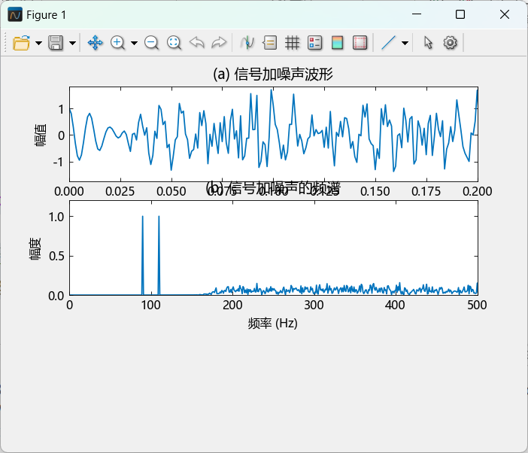Image resolution: width=528 pixels, height=453 pixels.
Task: Select the arrow pointer tool
Action: 428,43
